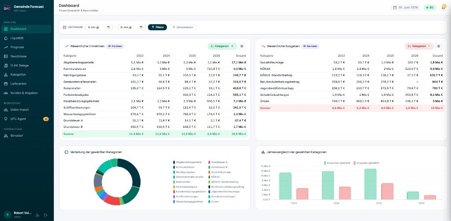
Task: Toggle Einnahmen (gewählt) series in bar chart legend
Action: [337, 163]
